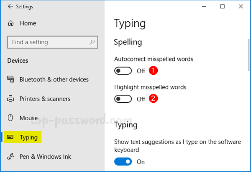251x172 pixels.
Task: Go to Mouse settings
Action: click(x=28, y=118)
